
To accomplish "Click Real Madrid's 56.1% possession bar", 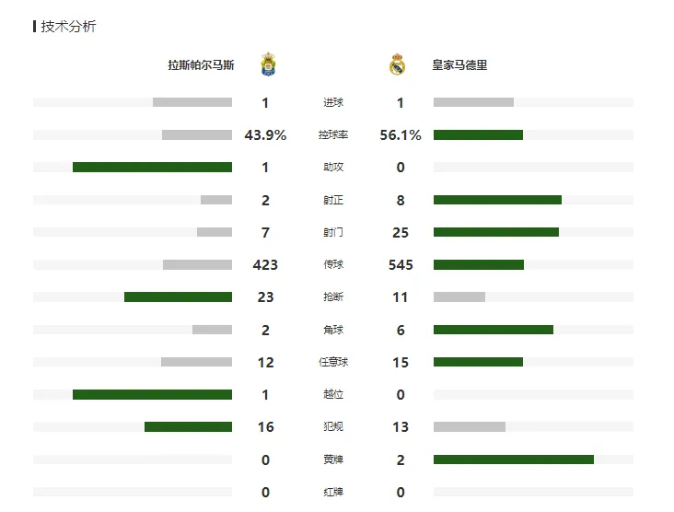I will (x=478, y=135).
